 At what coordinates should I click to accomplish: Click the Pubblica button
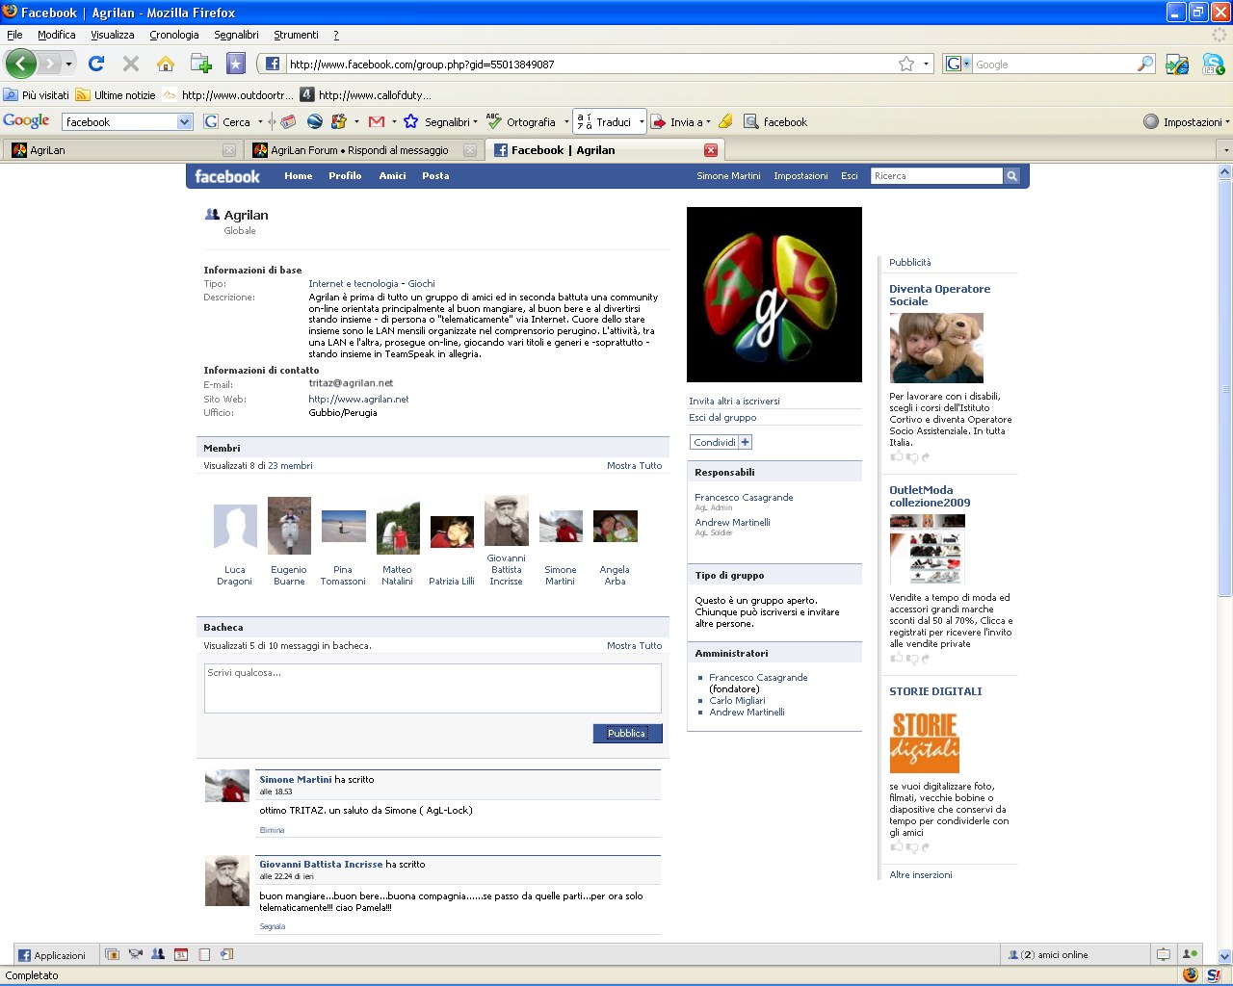pos(627,734)
